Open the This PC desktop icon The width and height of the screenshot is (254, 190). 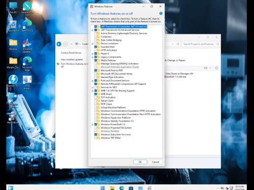tap(13, 8)
